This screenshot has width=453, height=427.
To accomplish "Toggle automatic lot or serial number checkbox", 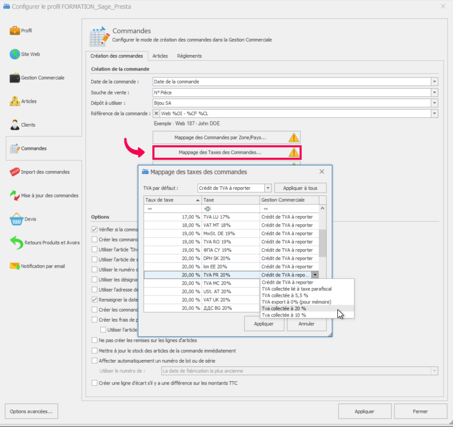I will [x=94, y=361].
